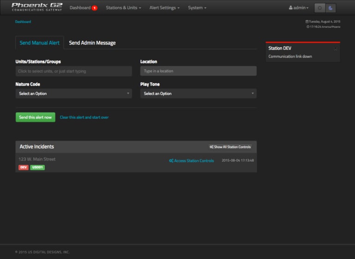Viewport: 355px width, 259px height.
Task: Open Stations & Units menu
Action: coord(123,8)
